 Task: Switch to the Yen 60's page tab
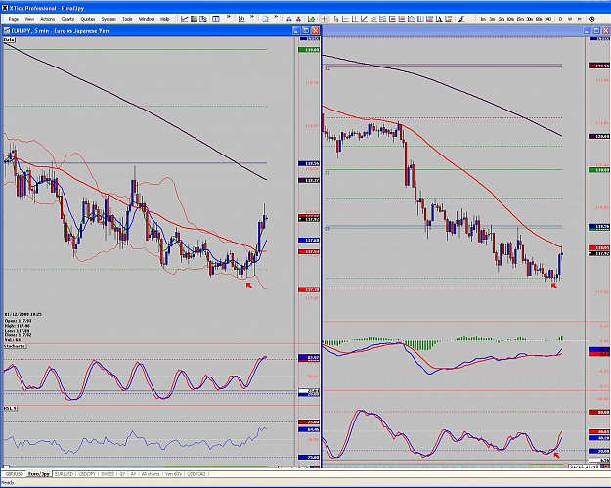173,474
